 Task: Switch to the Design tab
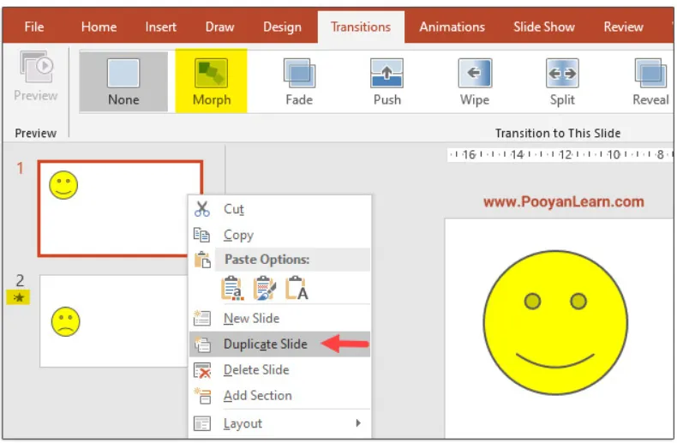pyautogui.click(x=282, y=27)
